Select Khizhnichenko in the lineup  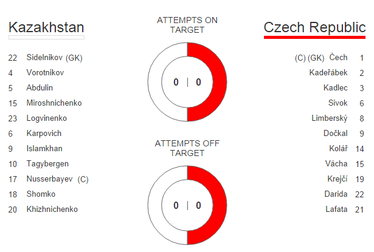[x=52, y=209]
